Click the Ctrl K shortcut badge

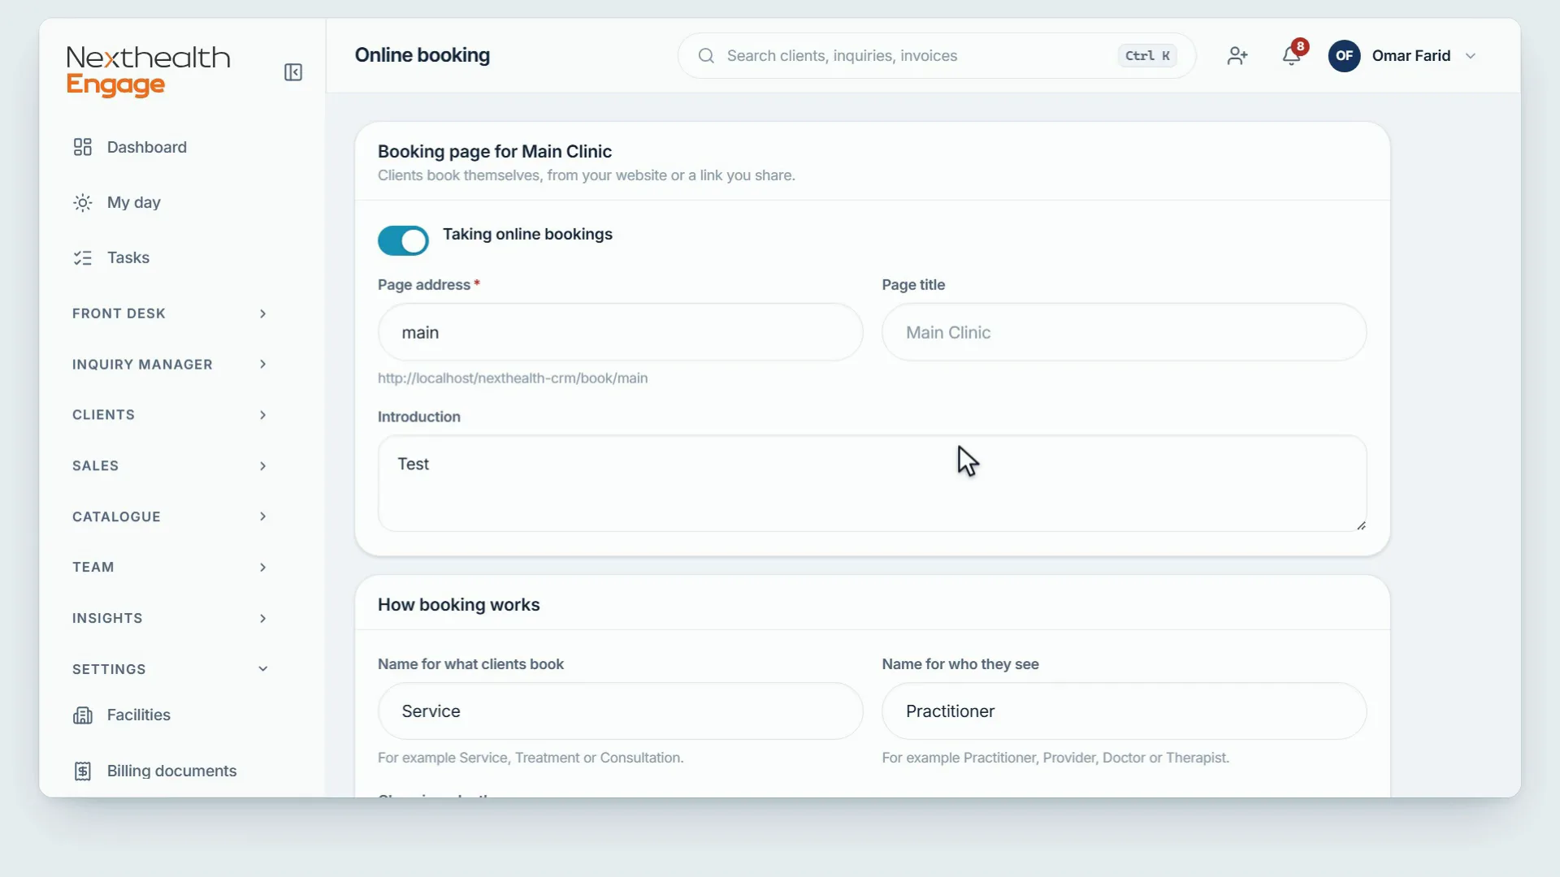1147,56
